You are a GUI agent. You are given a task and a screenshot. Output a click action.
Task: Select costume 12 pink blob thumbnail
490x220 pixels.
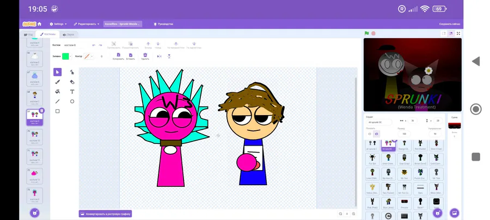(x=35, y=176)
